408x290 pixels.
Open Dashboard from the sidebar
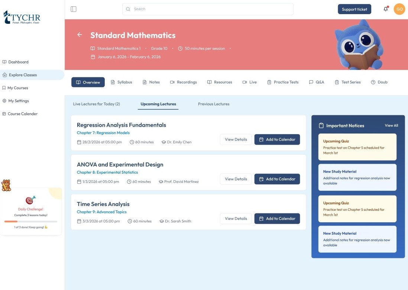point(18,62)
